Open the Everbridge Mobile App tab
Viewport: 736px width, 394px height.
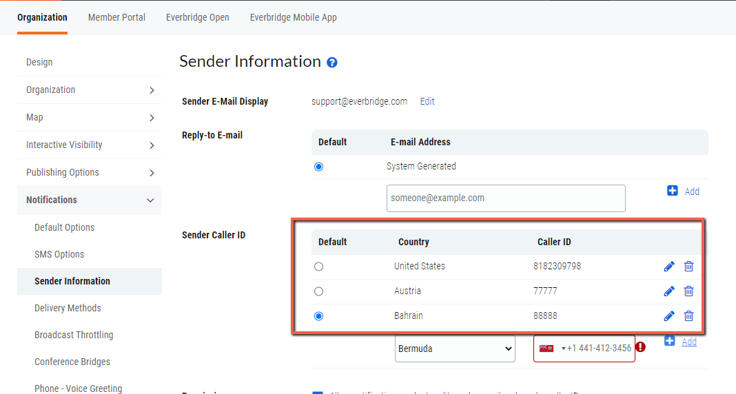click(x=293, y=17)
